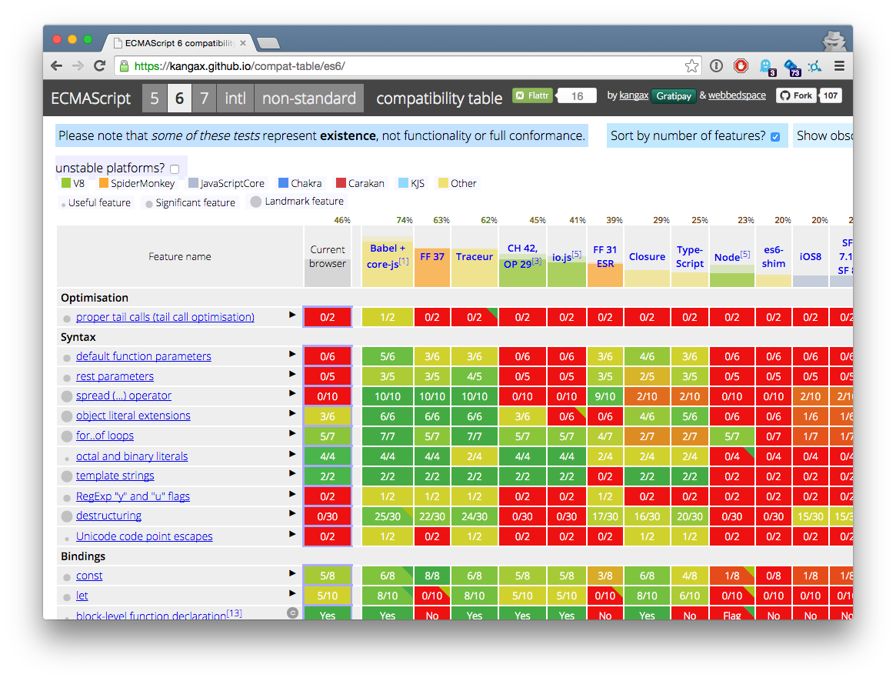Open the blue tag extension with badge 73

click(791, 68)
